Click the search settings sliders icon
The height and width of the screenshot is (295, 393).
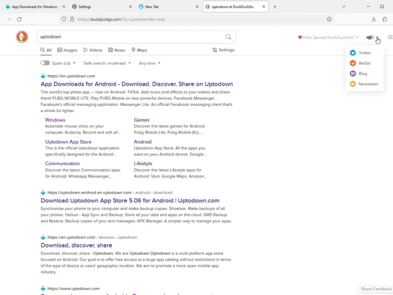tap(215, 50)
